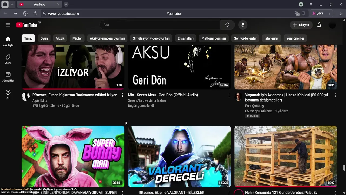The height and width of the screenshot is (195, 346).
Task: Open a new browser tab
Action: pyautogui.click(x=66, y=4)
